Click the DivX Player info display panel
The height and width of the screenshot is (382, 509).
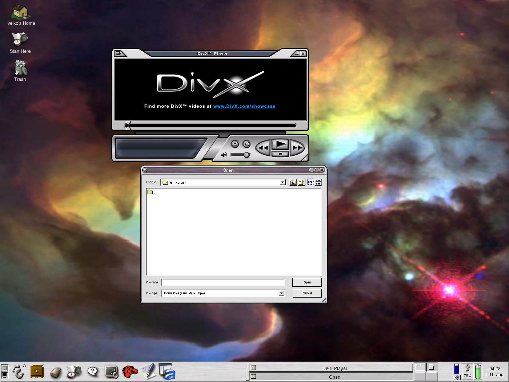click(161, 148)
